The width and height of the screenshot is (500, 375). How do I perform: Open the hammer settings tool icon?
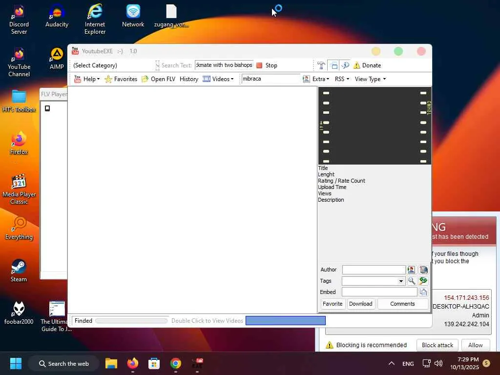point(321,65)
